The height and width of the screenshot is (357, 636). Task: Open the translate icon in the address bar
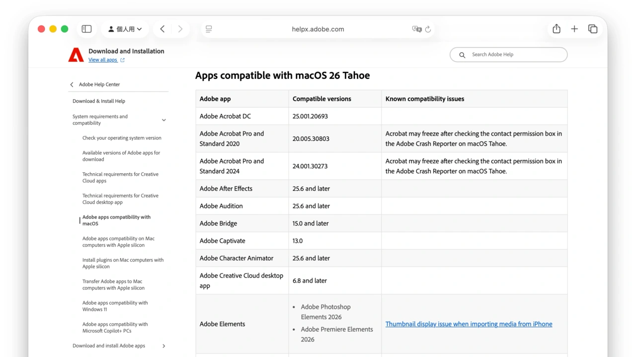pos(416,29)
